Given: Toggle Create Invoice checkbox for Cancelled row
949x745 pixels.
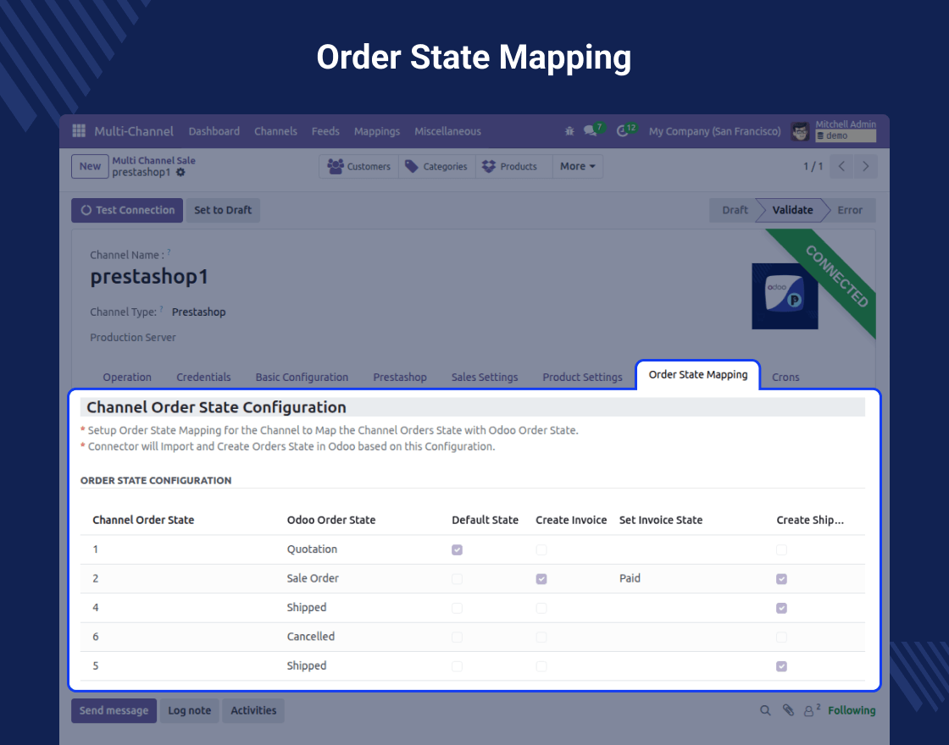Looking at the screenshot, I should coord(541,637).
